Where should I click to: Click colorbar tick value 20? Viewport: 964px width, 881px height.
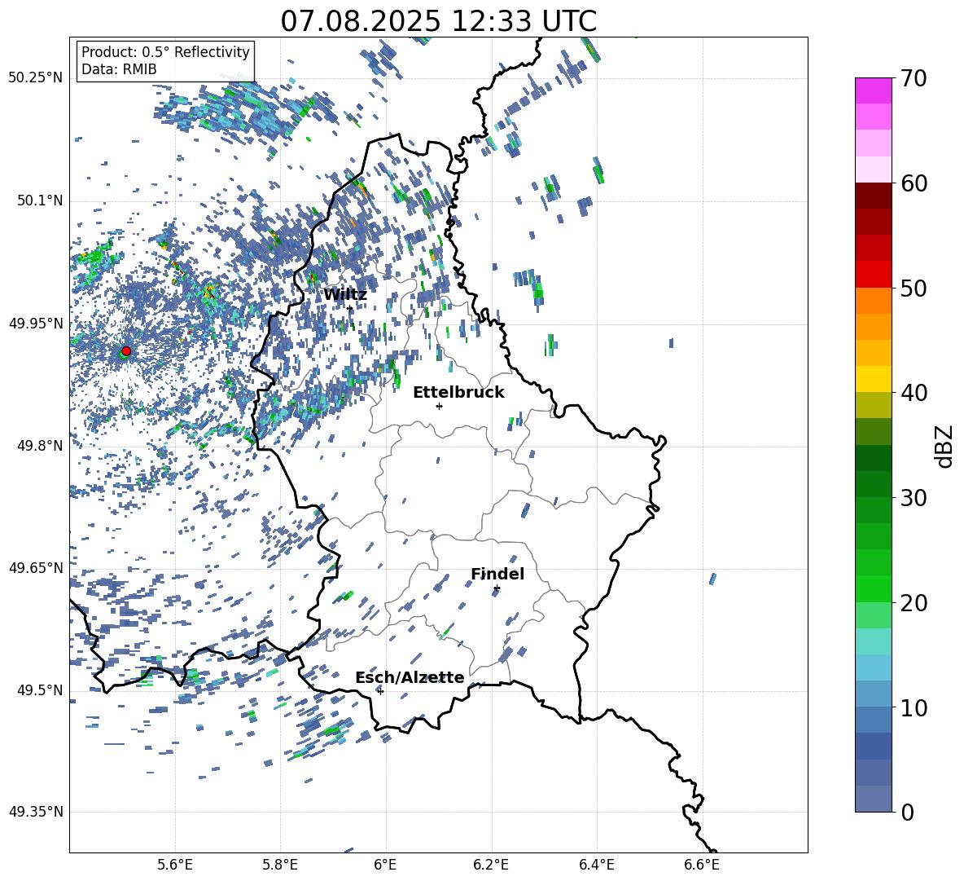click(914, 603)
